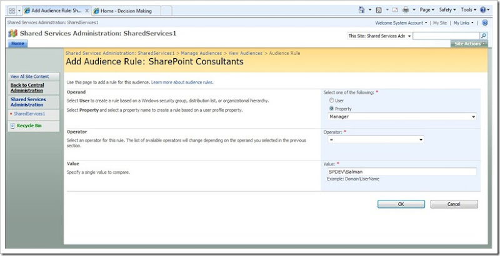This screenshot has height=256, width=500.
Task: Click the page title Add Audience Rule: SharePoint Consultants
Action: (154, 61)
